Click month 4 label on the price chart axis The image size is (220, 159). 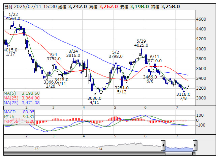pyautogui.click(x=84, y=108)
